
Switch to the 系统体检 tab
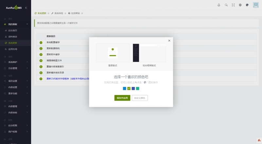point(57,13)
